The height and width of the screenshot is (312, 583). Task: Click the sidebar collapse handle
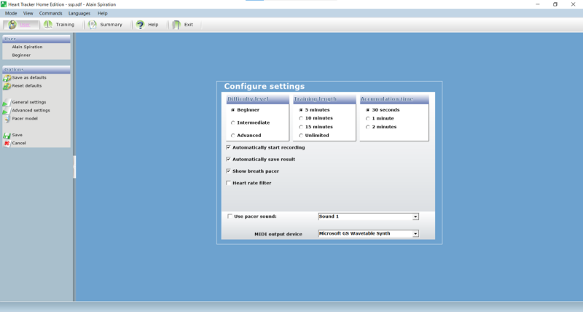pos(74,167)
